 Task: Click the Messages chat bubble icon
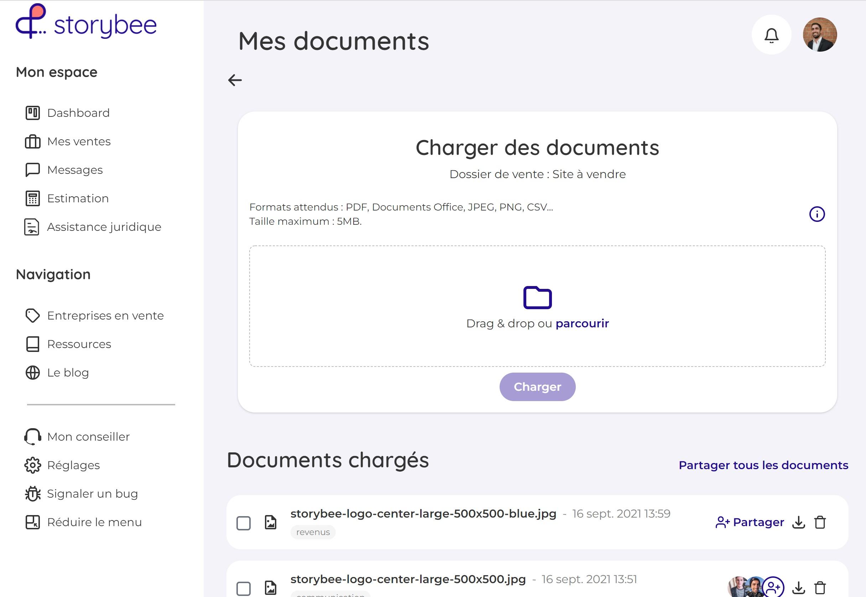coord(32,170)
